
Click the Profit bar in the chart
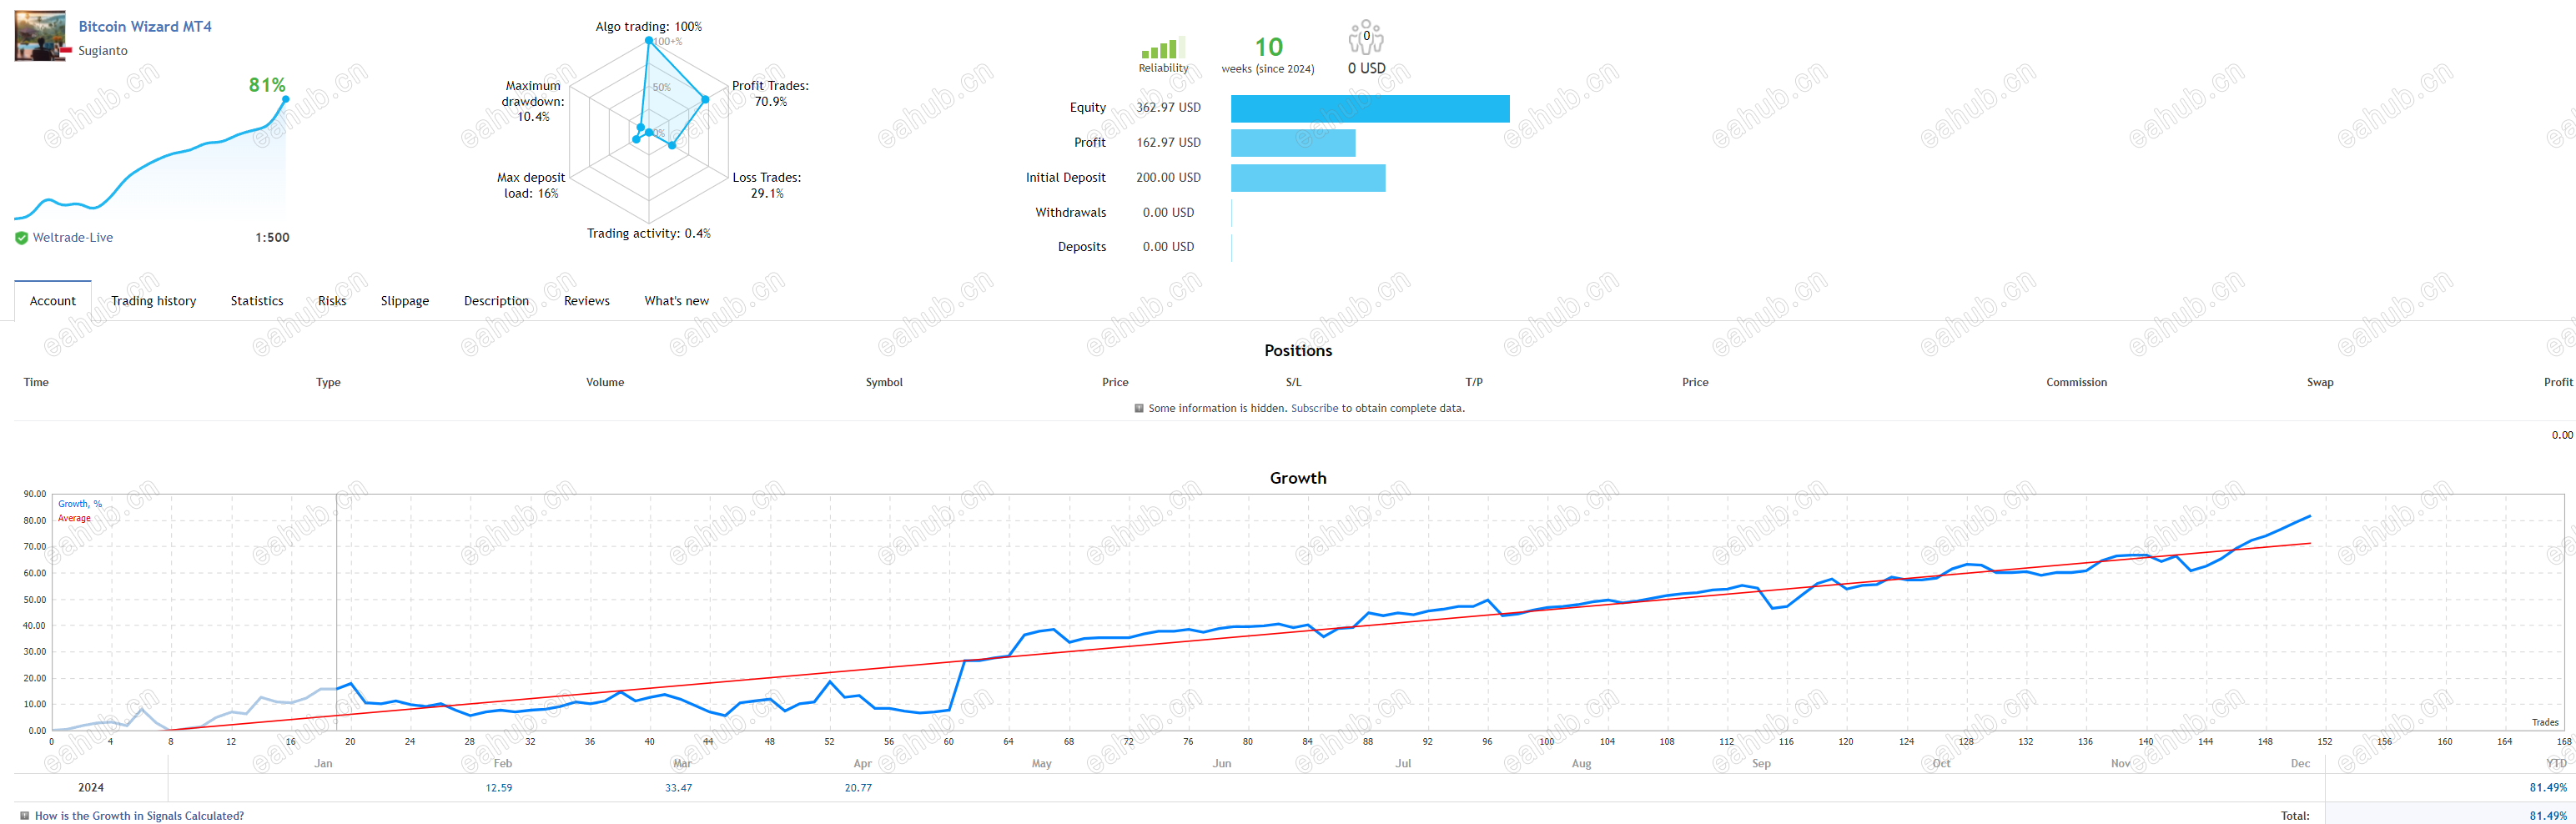[1293, 143]
